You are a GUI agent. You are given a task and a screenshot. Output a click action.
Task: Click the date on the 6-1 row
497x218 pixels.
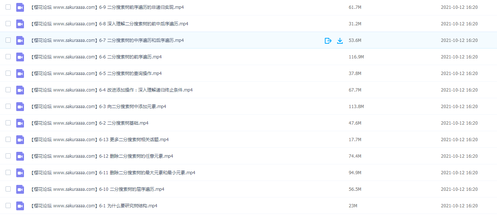(x=459, y=206)
